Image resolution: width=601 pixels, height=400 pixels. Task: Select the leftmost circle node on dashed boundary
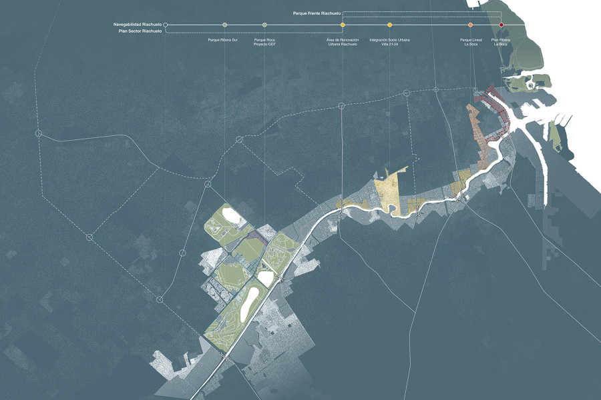tap(39, 134)
